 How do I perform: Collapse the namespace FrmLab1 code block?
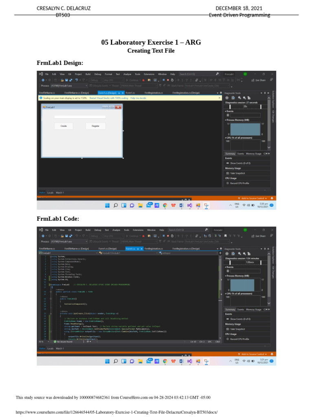(49, 284)
